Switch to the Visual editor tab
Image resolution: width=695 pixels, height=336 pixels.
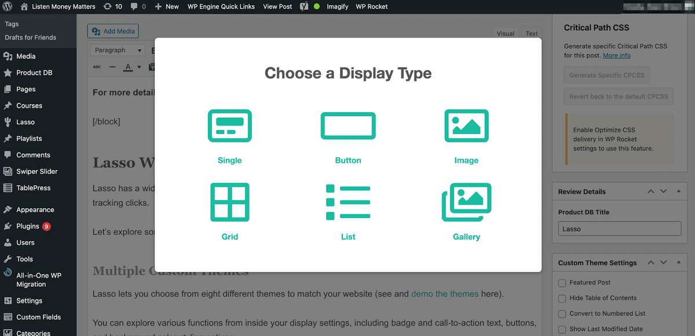tap(506, 34)
